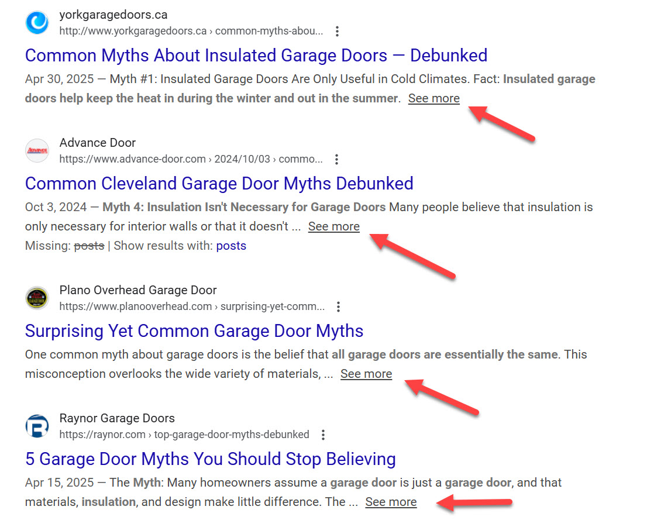Screen dimensions: 647x527
Task: Expand See more on the yorkgaragedoors snippet
Action: [433, 98]
